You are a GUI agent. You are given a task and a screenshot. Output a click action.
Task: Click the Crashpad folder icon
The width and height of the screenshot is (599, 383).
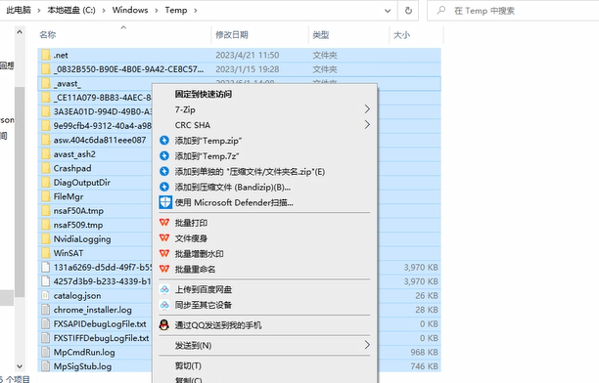[x=45, y=168]
